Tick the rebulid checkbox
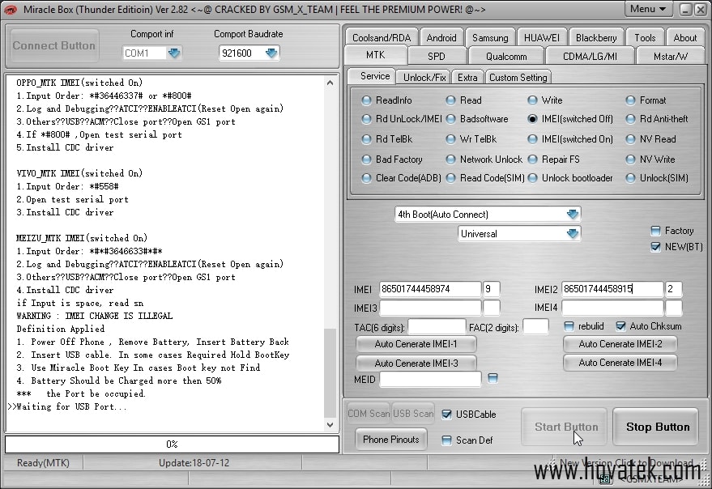 click(569, 326)
